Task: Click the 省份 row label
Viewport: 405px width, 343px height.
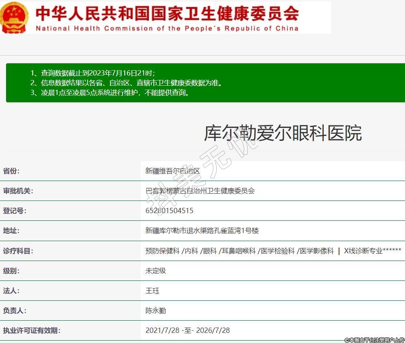Action: 11,171
